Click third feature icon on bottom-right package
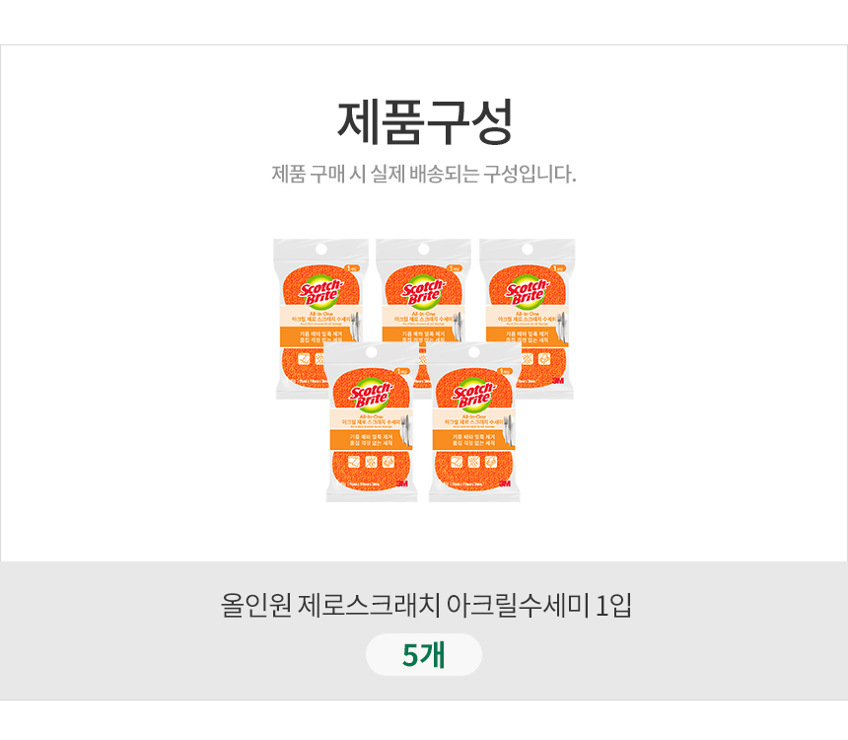This screenshot has height=740, width=848. [x=490, y=461]
